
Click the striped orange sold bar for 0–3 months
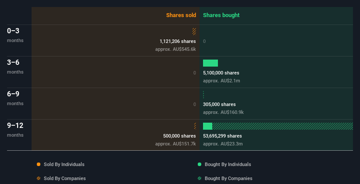tap(194, 32)
